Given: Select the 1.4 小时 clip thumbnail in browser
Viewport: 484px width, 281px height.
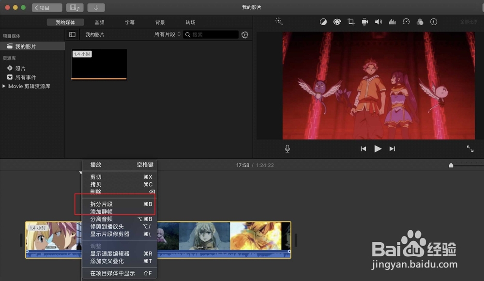Looking at the screenshot, I should pyautogui.click(x=99, y=64).
